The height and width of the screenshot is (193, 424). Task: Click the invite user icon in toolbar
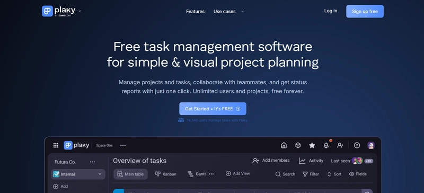(x=340, y=145)
